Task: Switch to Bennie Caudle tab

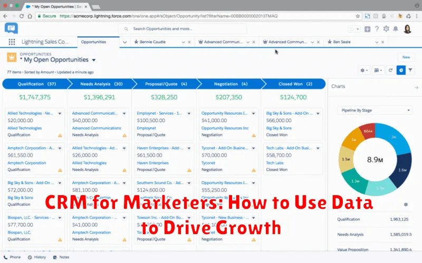Action: tap(152, 42)
